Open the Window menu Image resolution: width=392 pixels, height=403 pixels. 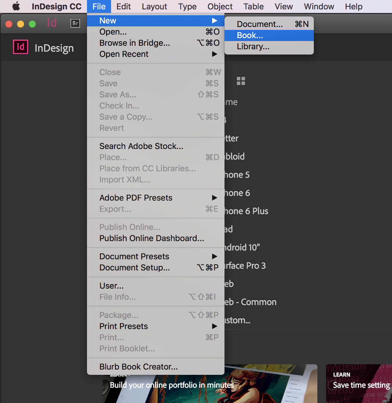pyautogui.click(x=319, y=6)
